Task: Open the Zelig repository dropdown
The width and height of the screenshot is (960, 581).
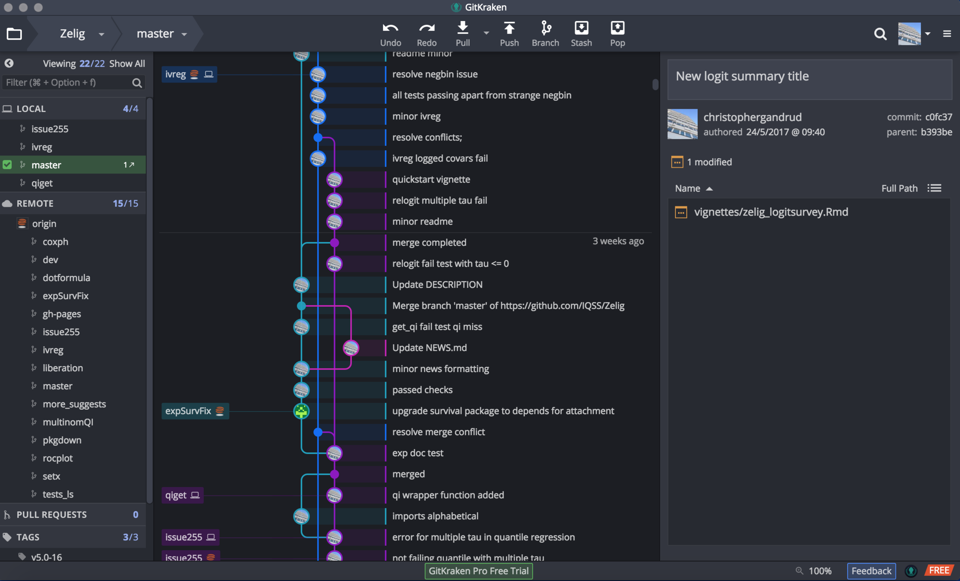Action: coord(101,34)
